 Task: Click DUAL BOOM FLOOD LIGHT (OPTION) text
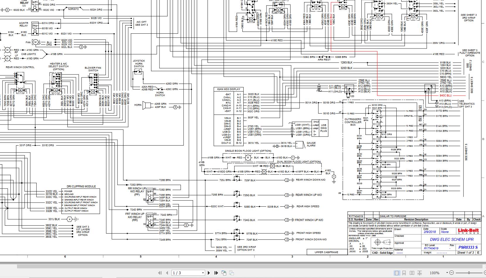(x=299, y=162)
